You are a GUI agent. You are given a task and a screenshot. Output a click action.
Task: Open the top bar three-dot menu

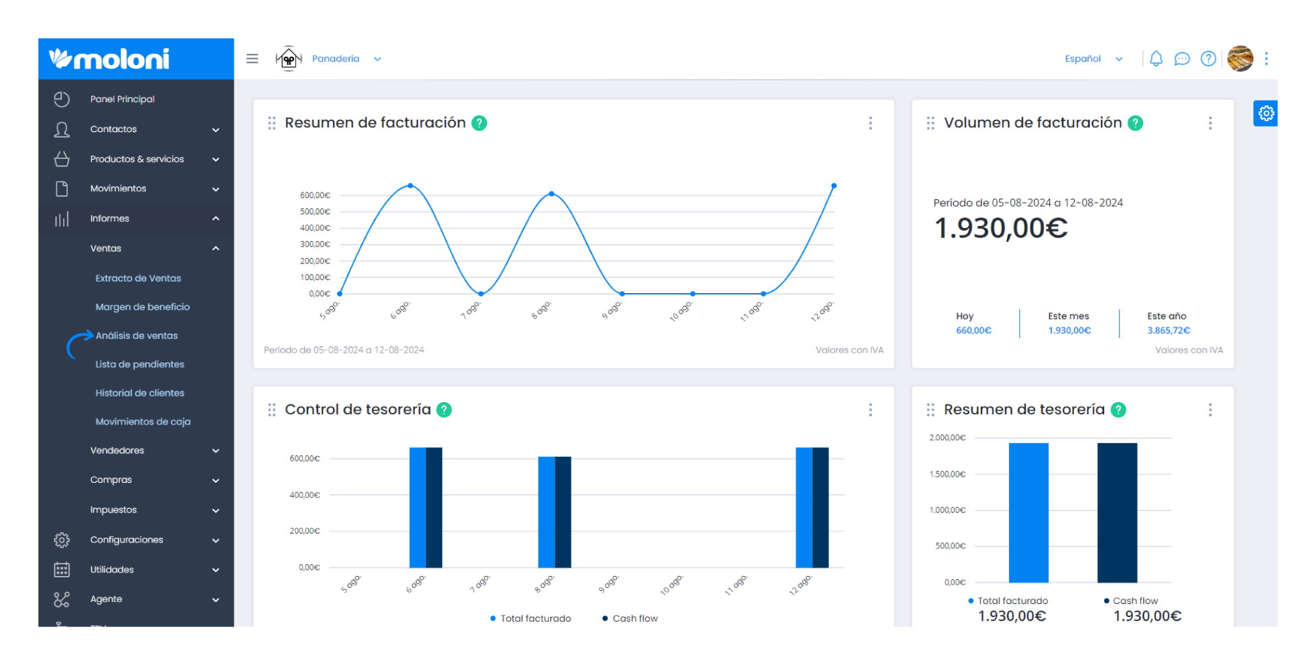tap(1267, 59)
